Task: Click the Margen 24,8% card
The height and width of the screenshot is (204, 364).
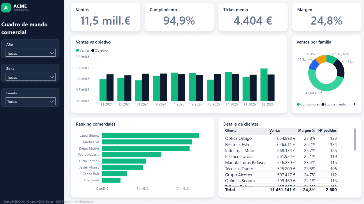Action: (326, 17)
